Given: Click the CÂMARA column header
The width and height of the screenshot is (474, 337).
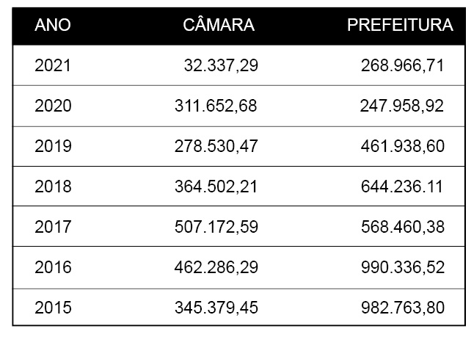Looking at the screenshot, I should point(219,24).
